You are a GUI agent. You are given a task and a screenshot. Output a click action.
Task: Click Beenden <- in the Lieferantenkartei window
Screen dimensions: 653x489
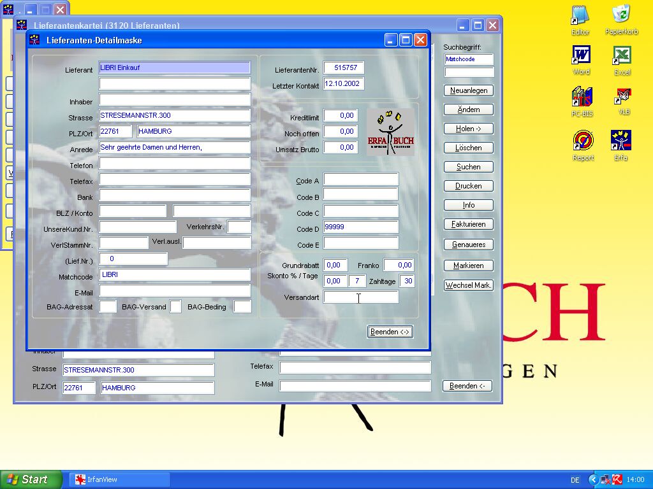pos(467,386)
